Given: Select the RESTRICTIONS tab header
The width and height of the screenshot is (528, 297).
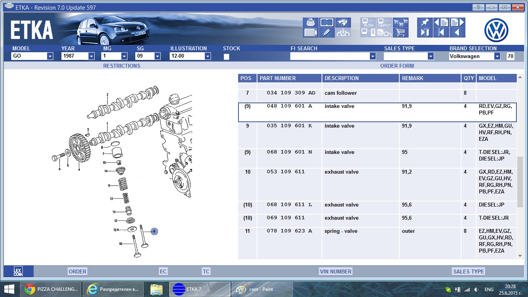Looking at the screenshot, I should (x=121, y=66).
